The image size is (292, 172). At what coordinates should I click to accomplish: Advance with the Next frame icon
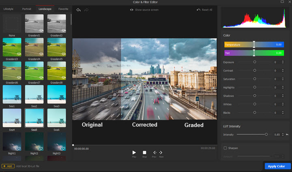coord(161,153)
